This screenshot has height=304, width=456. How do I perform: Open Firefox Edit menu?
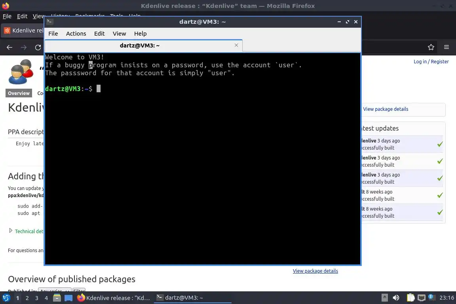pos(22,16)
